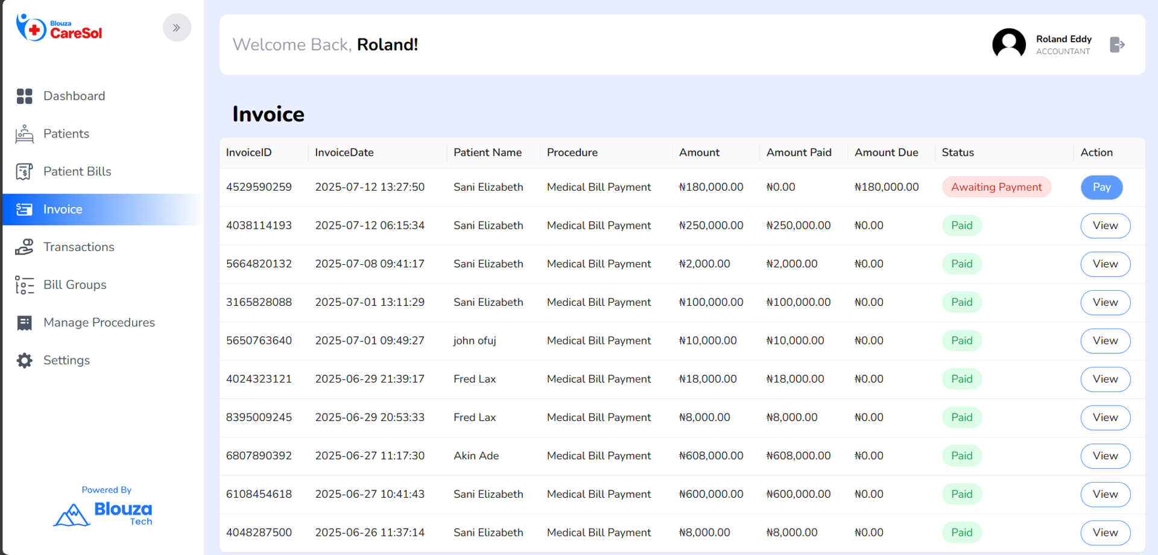This screenshot has width=1158, height=555.
Task: Click the Manage Procedures icon
Action: (24, 323)
